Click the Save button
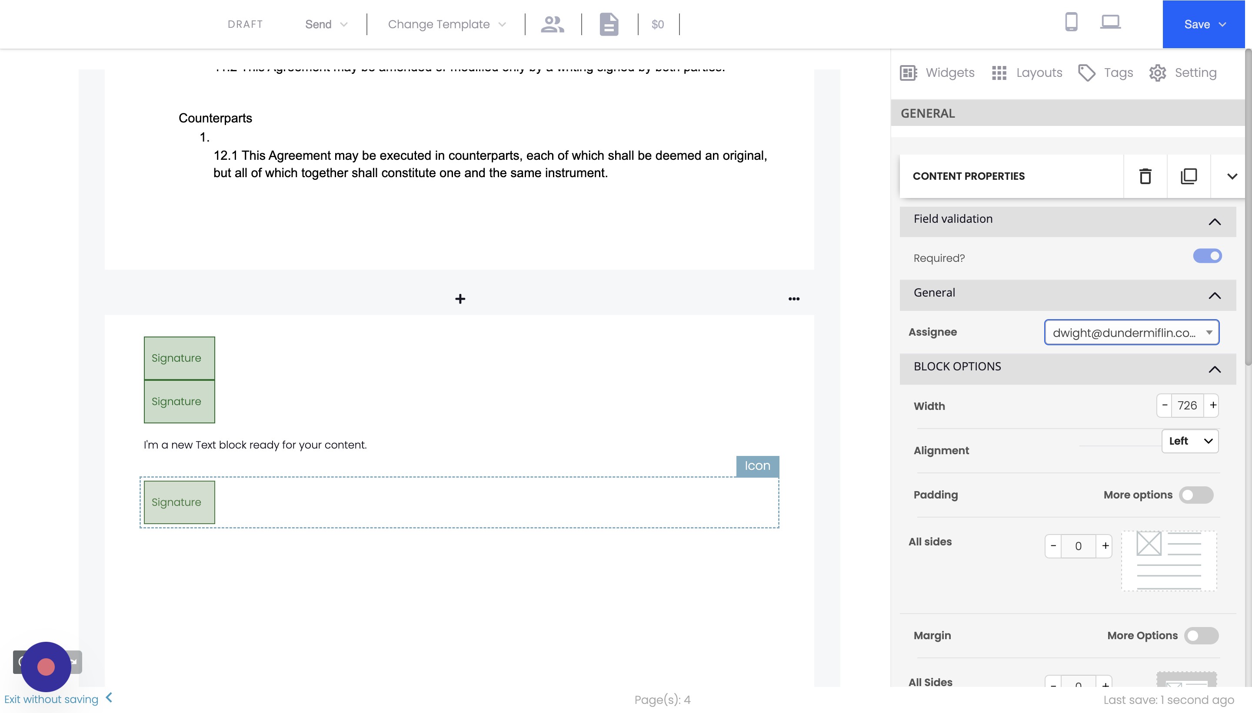Screen dimensions: 1252x713 point(1197,24)
